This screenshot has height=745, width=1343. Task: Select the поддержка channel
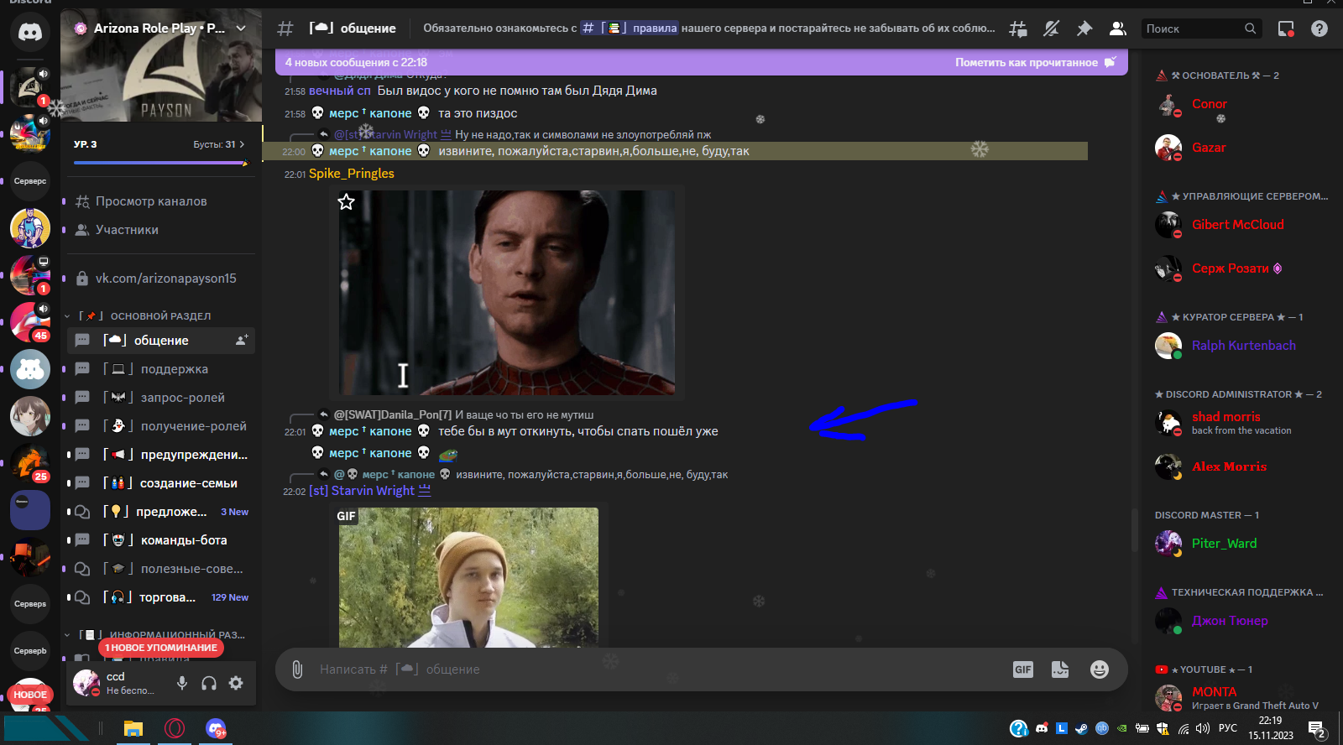tap(159, 369)
